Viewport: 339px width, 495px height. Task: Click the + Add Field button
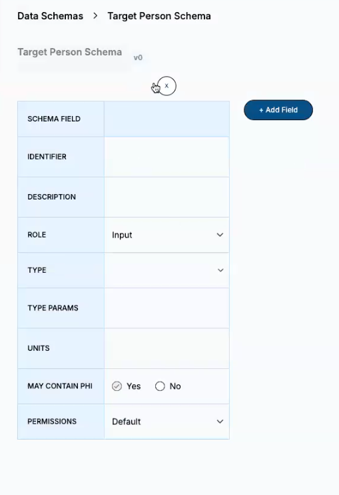(278, 110)
